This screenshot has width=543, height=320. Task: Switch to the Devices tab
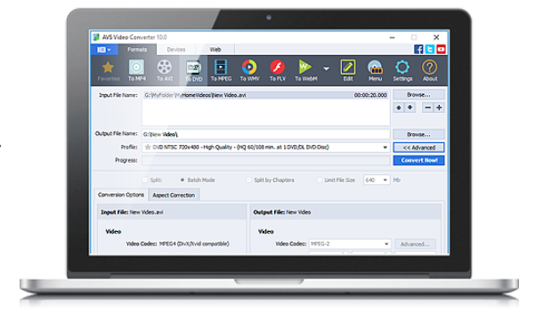(176, 50)
